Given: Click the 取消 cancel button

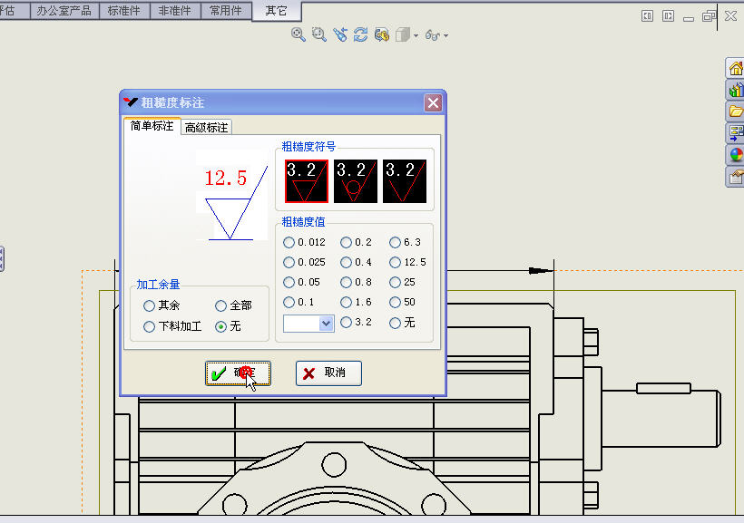Looking at the screenshot, I should (328, 373).
